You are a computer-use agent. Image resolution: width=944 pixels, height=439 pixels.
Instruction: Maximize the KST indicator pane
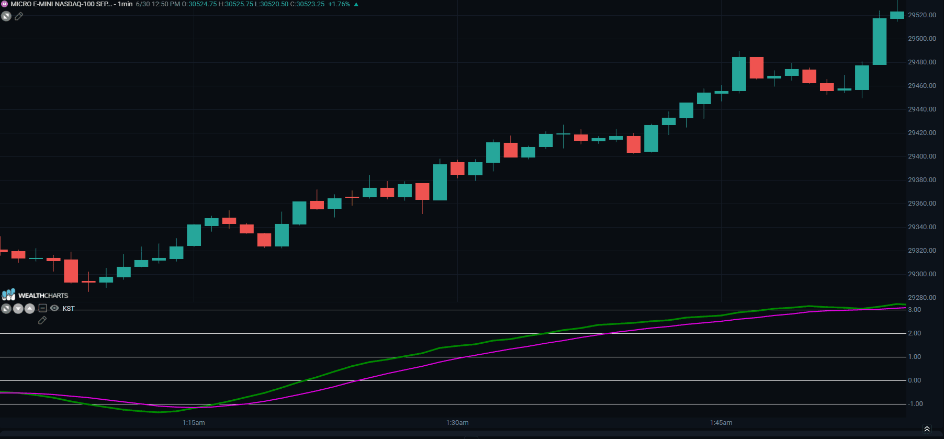6,309
